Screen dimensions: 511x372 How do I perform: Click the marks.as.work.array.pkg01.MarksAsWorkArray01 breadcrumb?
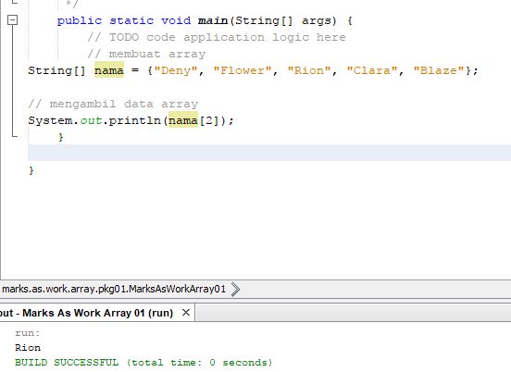pos(114,289)
